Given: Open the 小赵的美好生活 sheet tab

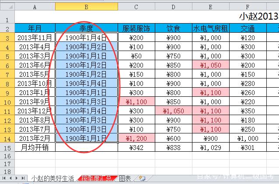Looking at the screenshot, I should click(52, 178).
